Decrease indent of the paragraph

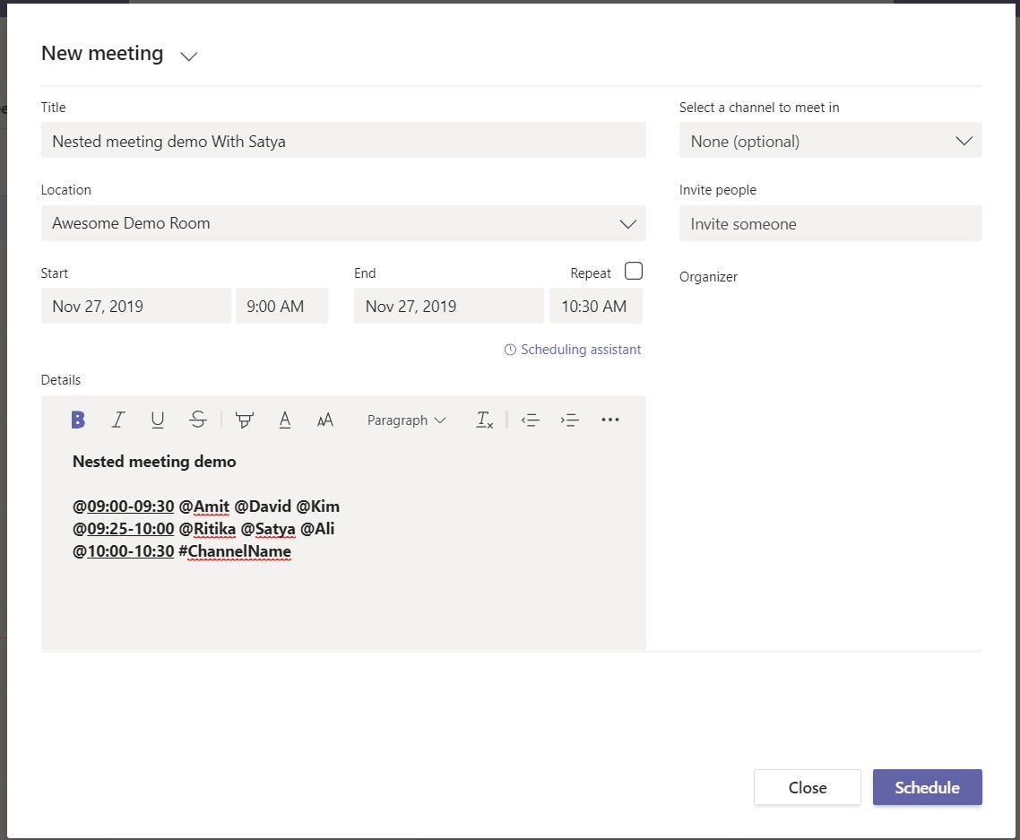click(530, 420)
